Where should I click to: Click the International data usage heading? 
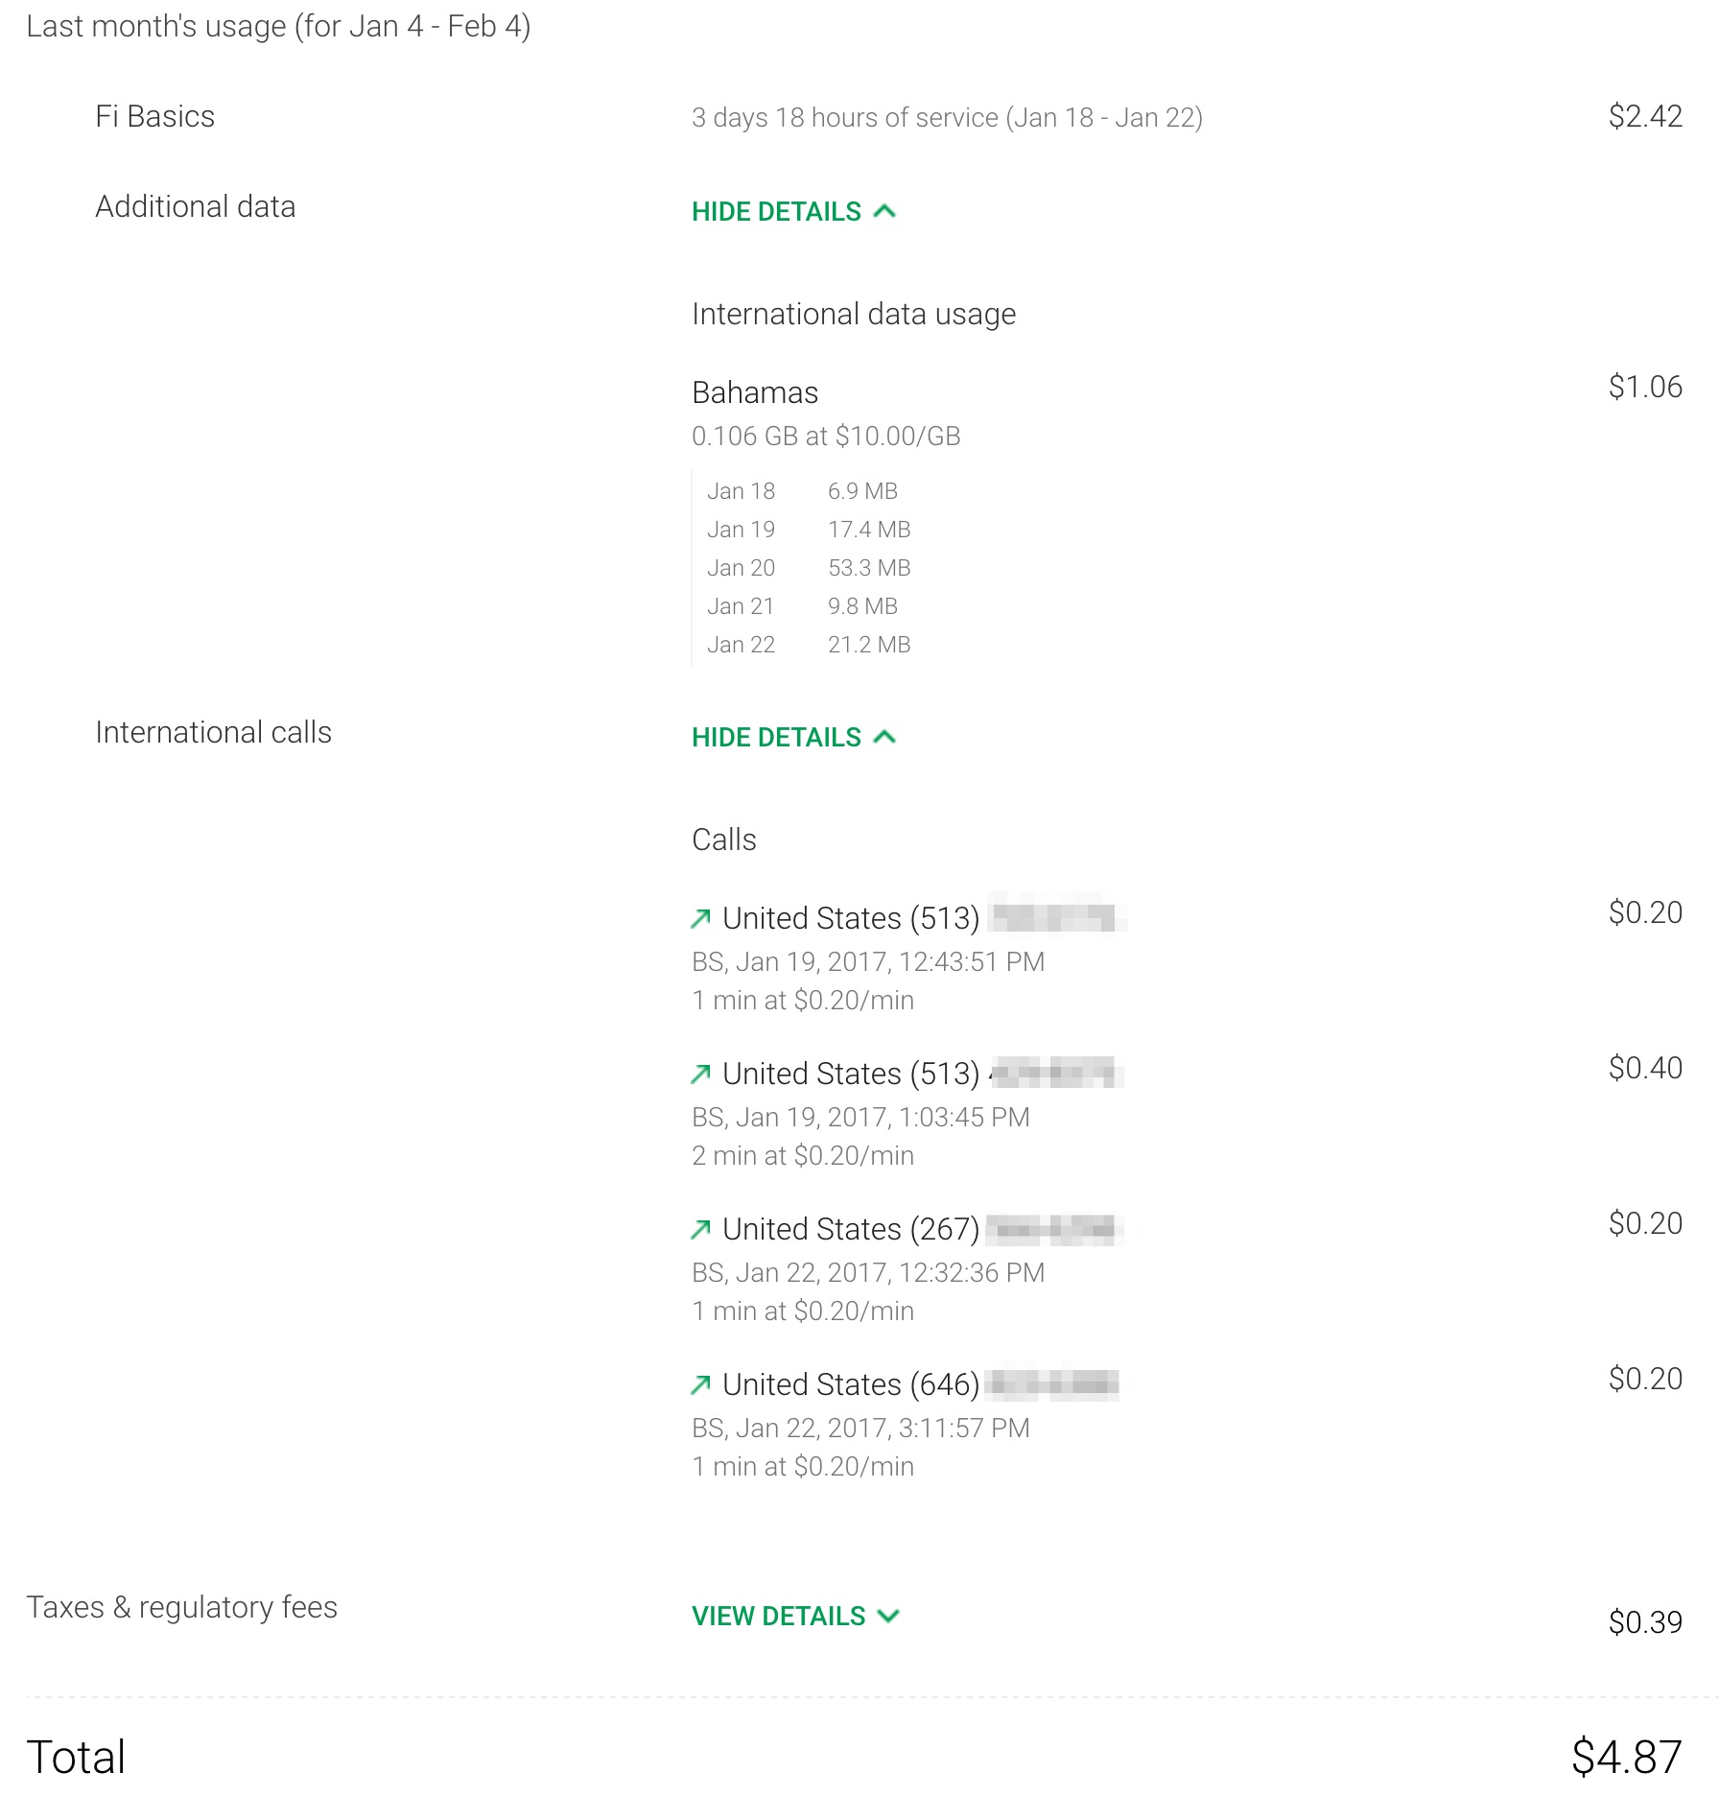853,314
